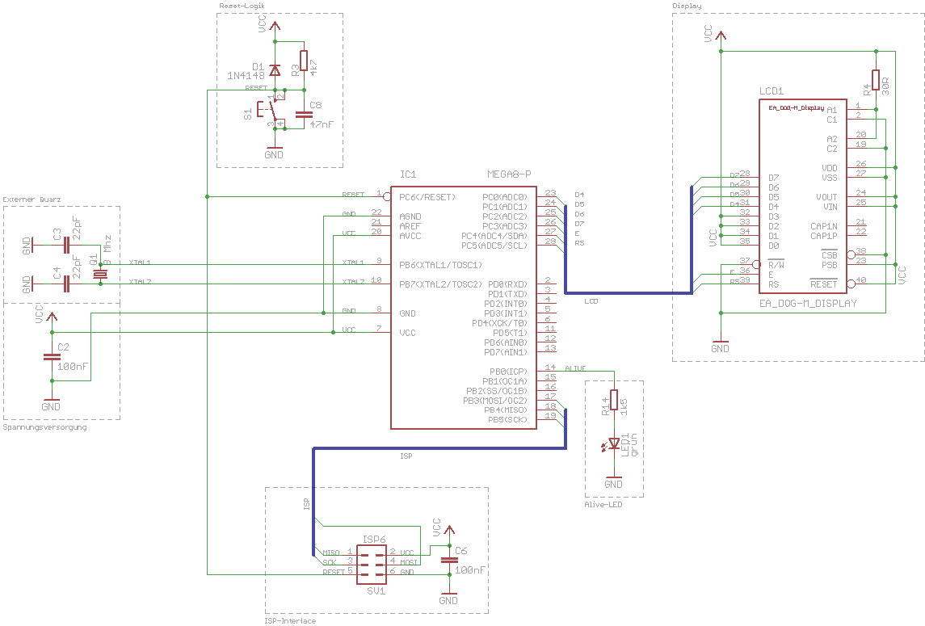Select the blue ISP bus line
Screen dimensions: 925x626
(x=439, y=449)
